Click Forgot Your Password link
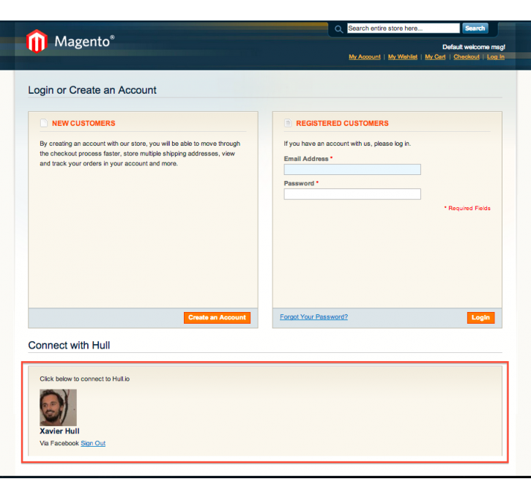The width and height of the screenshot is (531, 498). 314,317
